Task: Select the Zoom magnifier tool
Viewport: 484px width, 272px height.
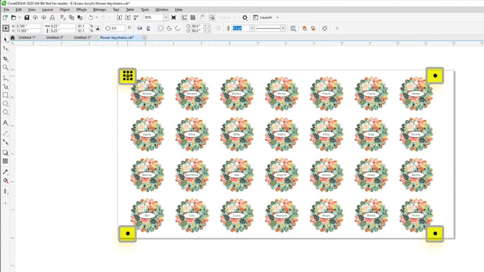Action: click(5, 67)
